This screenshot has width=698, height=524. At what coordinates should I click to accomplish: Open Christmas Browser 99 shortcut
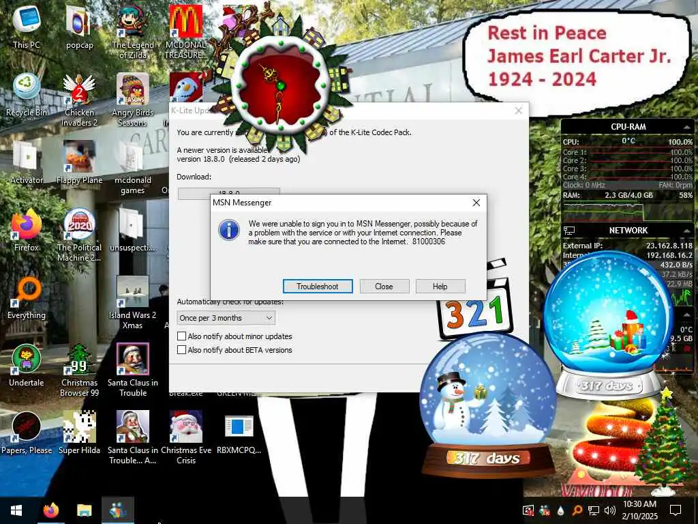pos(79,370)
